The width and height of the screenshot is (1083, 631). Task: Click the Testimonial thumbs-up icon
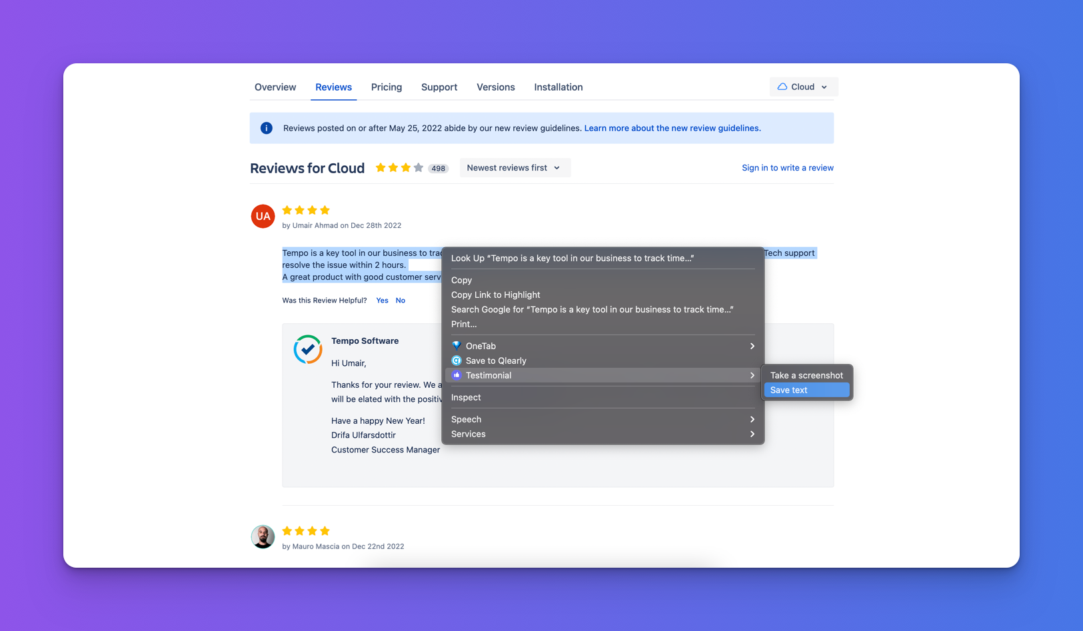pos(457,375)
